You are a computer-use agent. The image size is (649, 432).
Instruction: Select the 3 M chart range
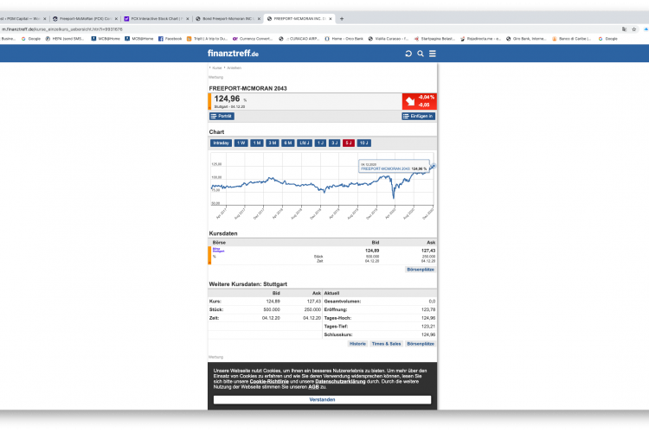pos(273,143)
